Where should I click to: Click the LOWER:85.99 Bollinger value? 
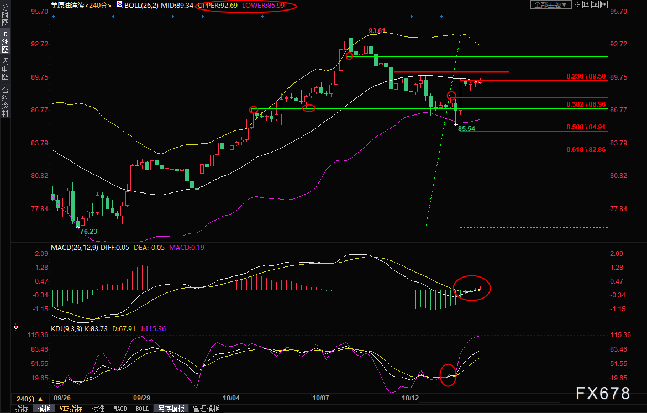click(263, 6)
